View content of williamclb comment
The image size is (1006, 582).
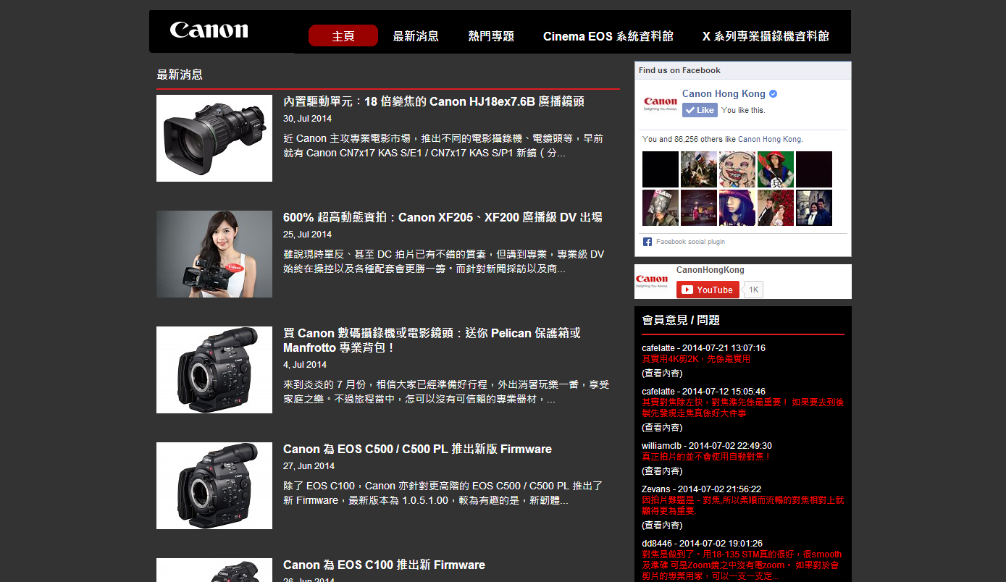pos(662,471)
